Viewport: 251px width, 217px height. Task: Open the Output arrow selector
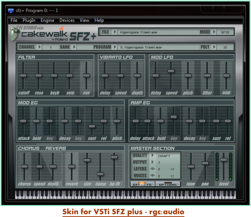click(x=153, y=162)
